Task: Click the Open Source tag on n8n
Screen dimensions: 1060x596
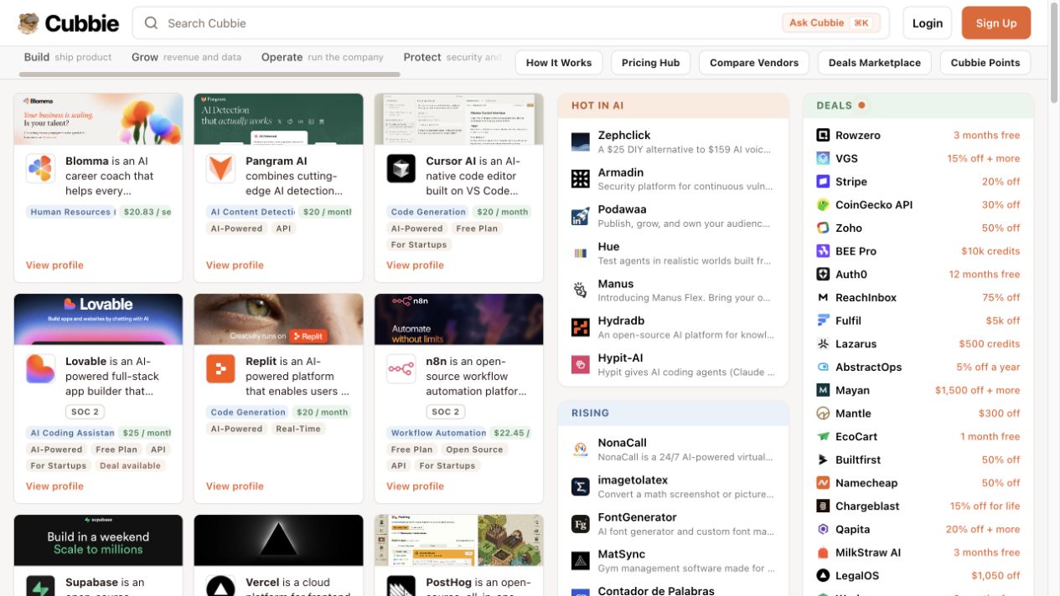Action: (x=474, y=450)
